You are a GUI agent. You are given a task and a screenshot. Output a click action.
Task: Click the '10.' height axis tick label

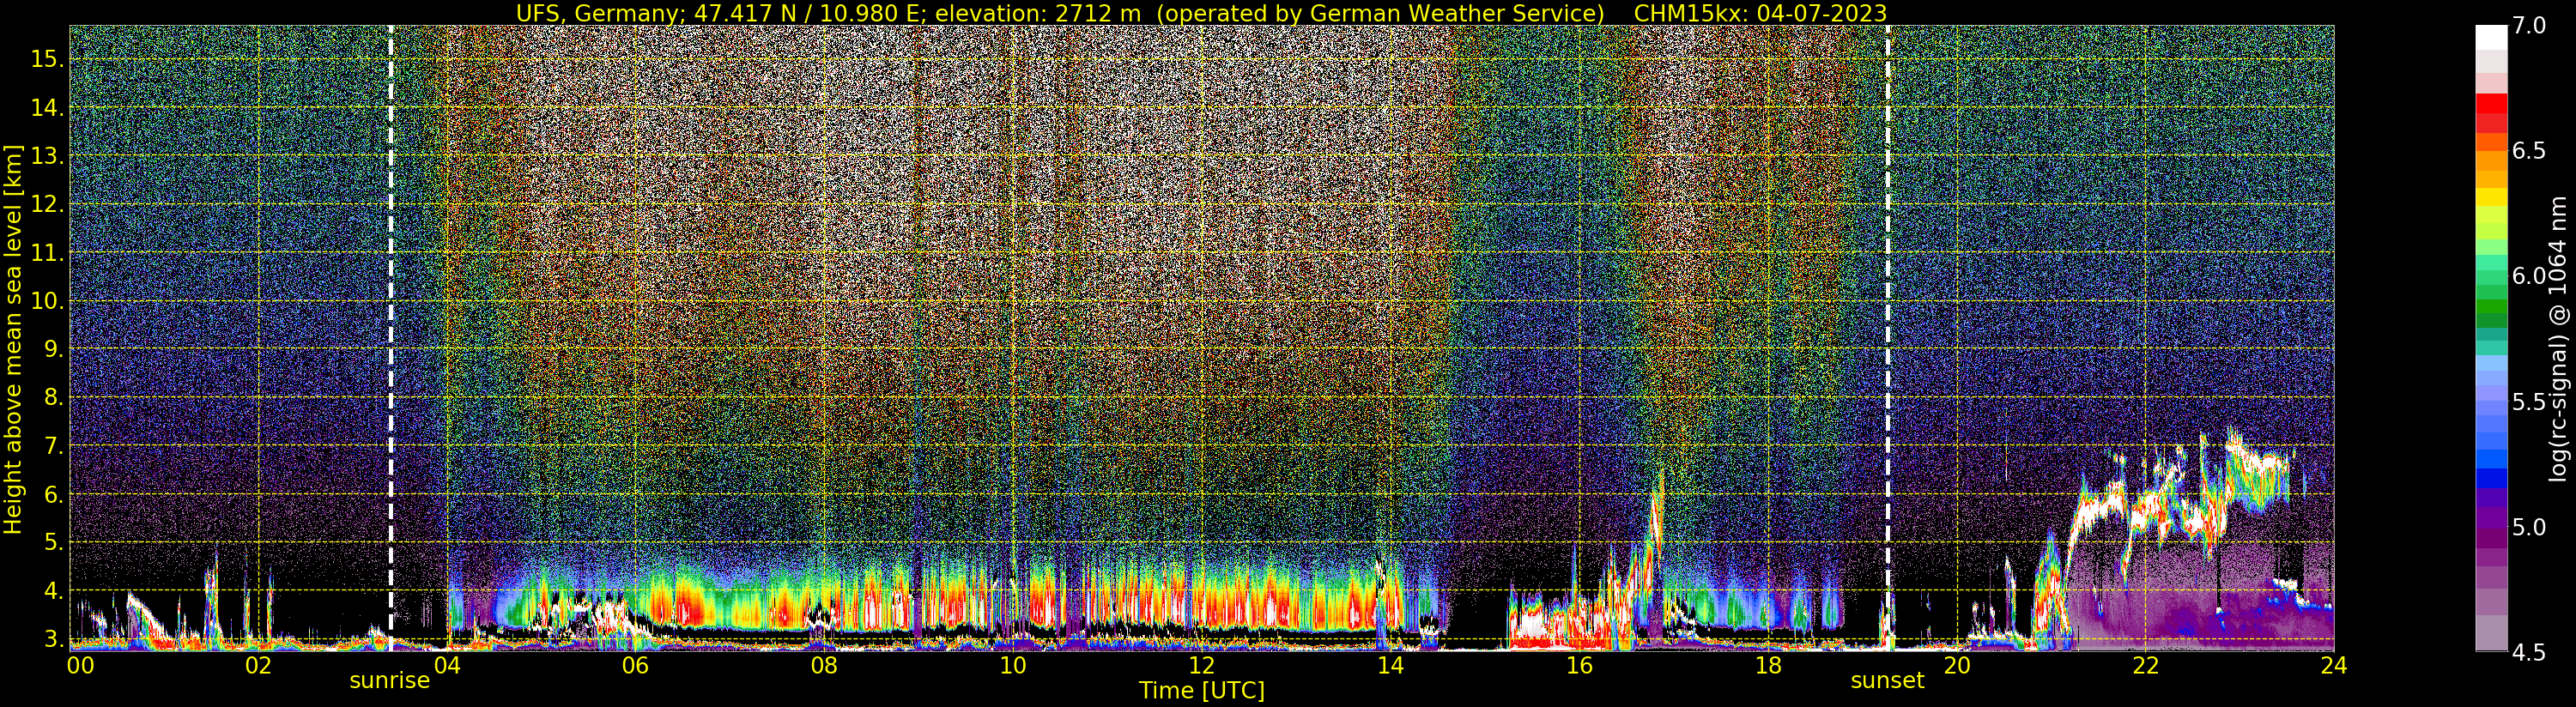pos(47,301)
